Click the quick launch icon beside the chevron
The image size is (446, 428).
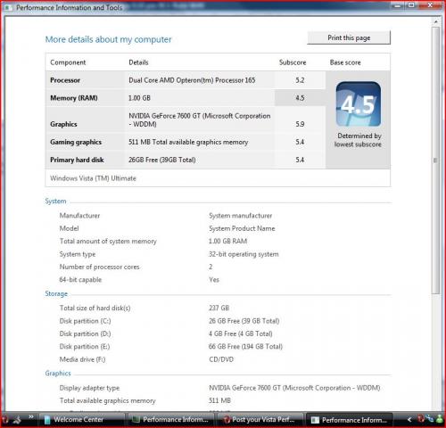pos(17,420)
